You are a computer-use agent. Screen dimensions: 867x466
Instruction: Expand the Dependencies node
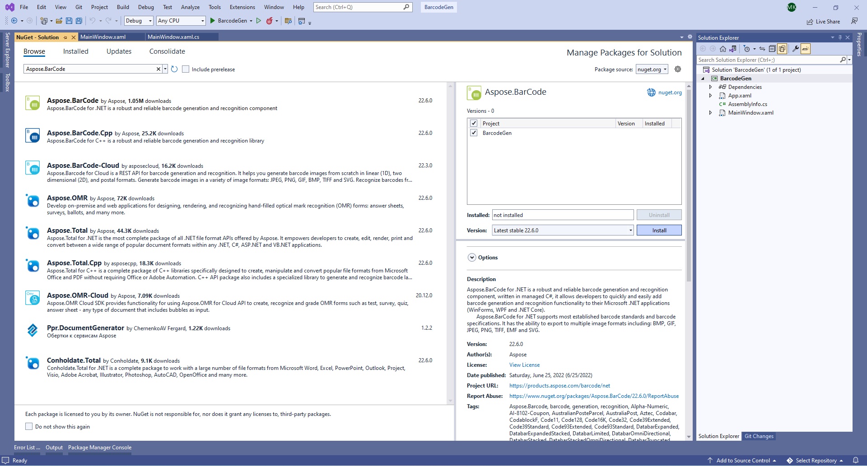tap(711, 87)
